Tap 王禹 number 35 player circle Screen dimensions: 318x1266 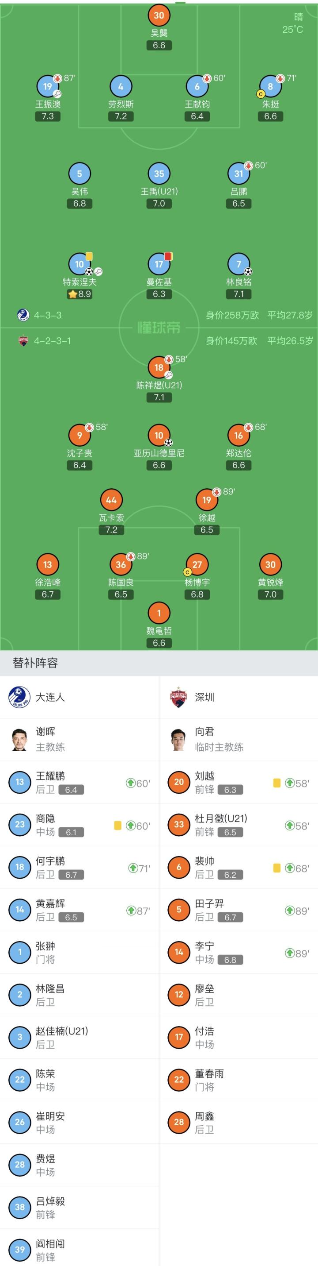tap(159, 174)
